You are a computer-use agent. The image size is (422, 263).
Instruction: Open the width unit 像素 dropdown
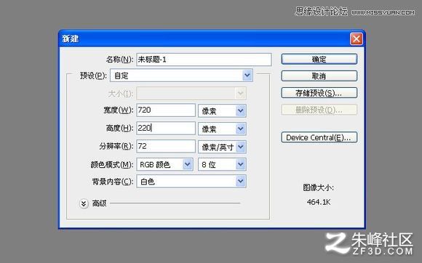[222, 110]
